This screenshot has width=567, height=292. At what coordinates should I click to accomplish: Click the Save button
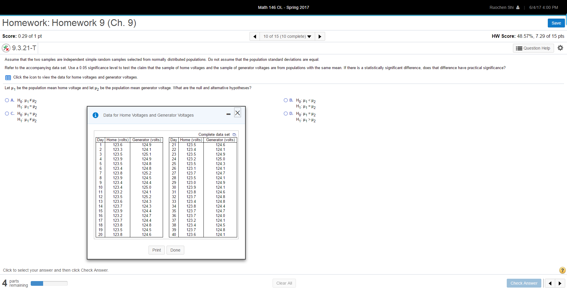556,23
